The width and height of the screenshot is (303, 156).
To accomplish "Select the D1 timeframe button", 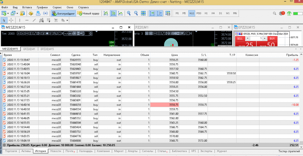I will coord(221,13).
